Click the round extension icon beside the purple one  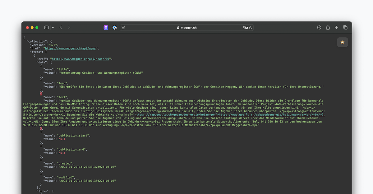115,28
